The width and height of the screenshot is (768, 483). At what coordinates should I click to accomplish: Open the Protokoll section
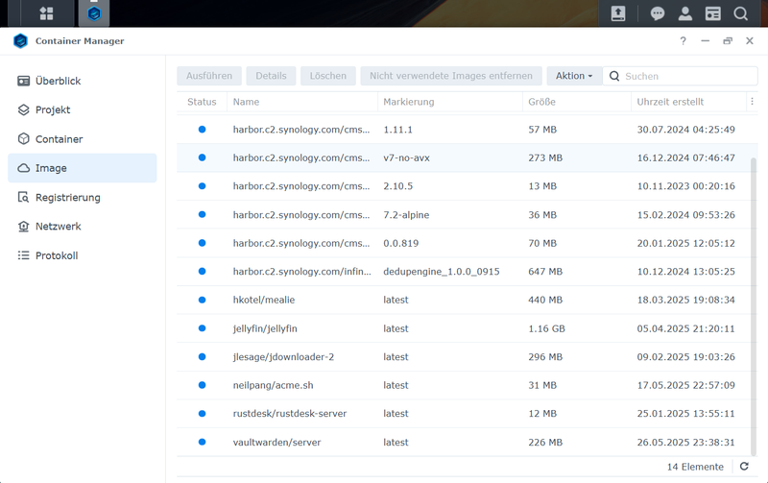(x=83, y=255)
